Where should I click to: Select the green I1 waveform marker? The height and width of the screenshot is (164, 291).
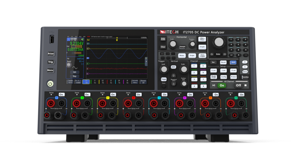click(88, 64)
